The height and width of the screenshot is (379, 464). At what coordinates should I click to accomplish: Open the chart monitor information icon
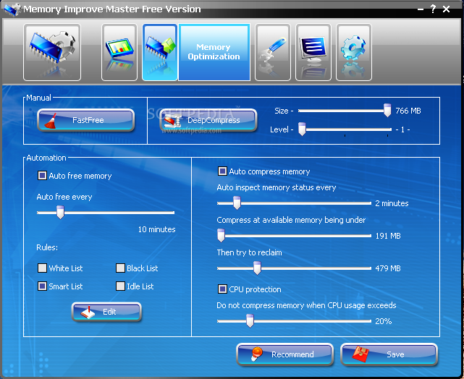119,52
